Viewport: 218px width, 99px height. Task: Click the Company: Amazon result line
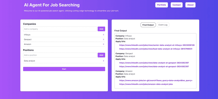click(124, 71)
